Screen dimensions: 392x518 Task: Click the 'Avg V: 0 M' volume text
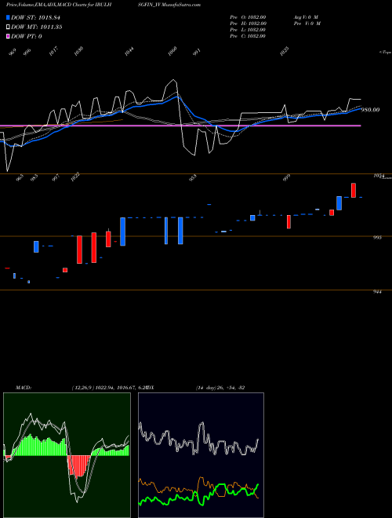[306, 16]
